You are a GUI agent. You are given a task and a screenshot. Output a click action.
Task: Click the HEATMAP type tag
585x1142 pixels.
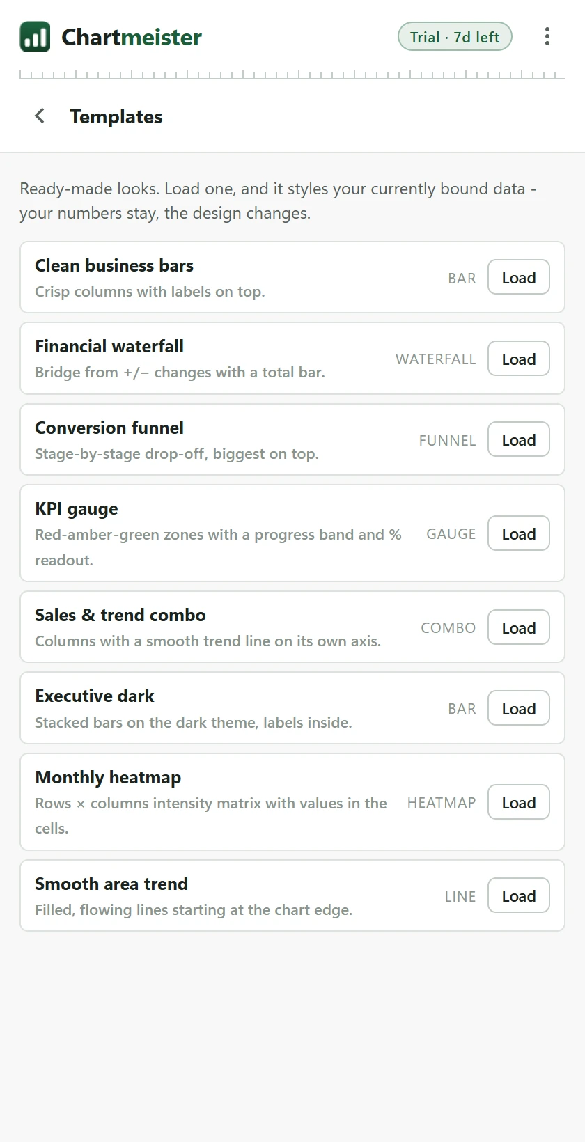pos(442,803)
